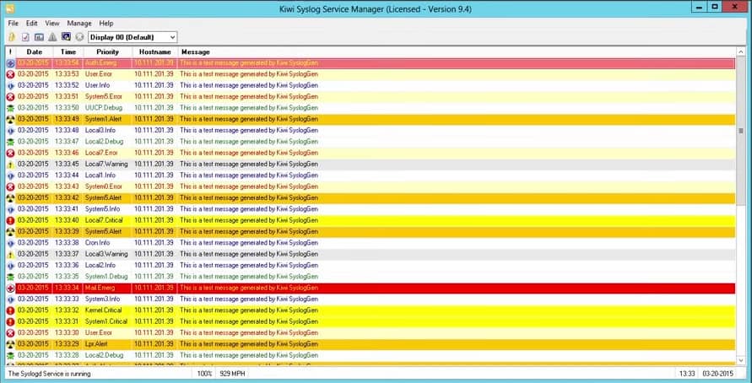
Task: Click the red error icon at 13:33:53
Action: (11, 74)
